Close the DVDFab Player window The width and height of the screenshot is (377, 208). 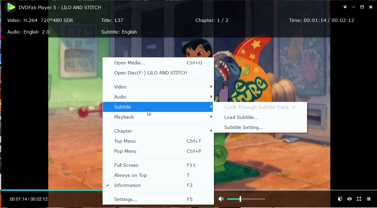click(371, 7)
